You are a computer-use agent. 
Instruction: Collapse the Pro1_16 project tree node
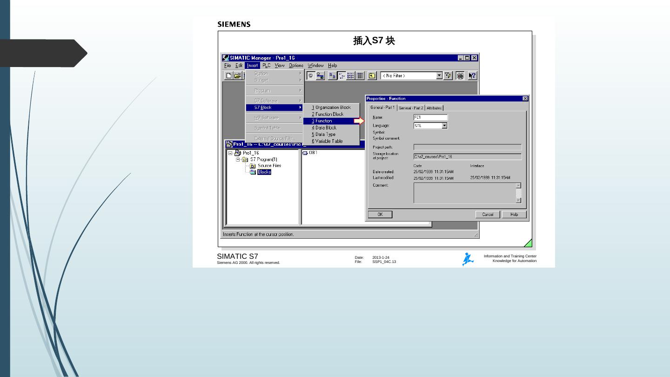click(230, 153)
